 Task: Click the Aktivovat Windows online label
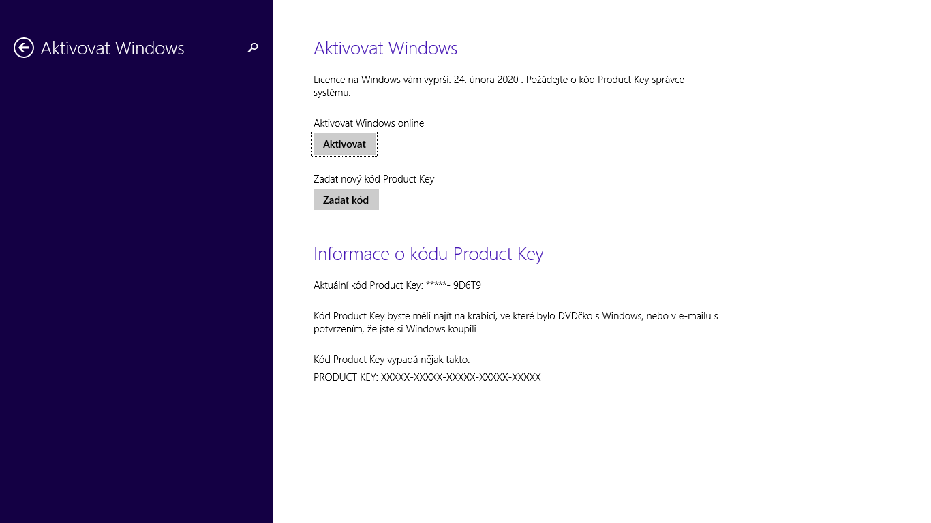369,123
